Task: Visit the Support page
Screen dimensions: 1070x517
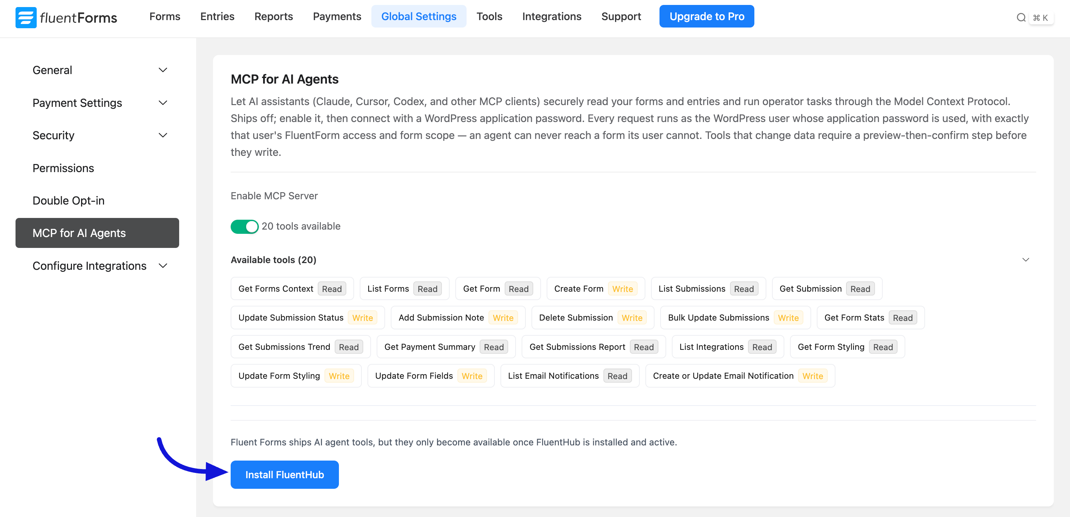Action: [621, 16]
